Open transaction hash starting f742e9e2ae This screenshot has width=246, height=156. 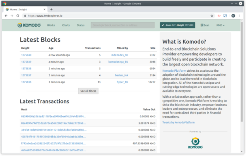point(53,143)
